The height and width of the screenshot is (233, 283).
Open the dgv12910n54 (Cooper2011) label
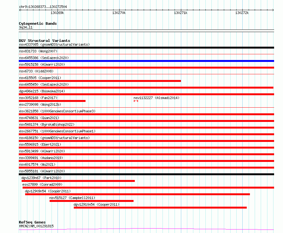(x=96, y=204)
